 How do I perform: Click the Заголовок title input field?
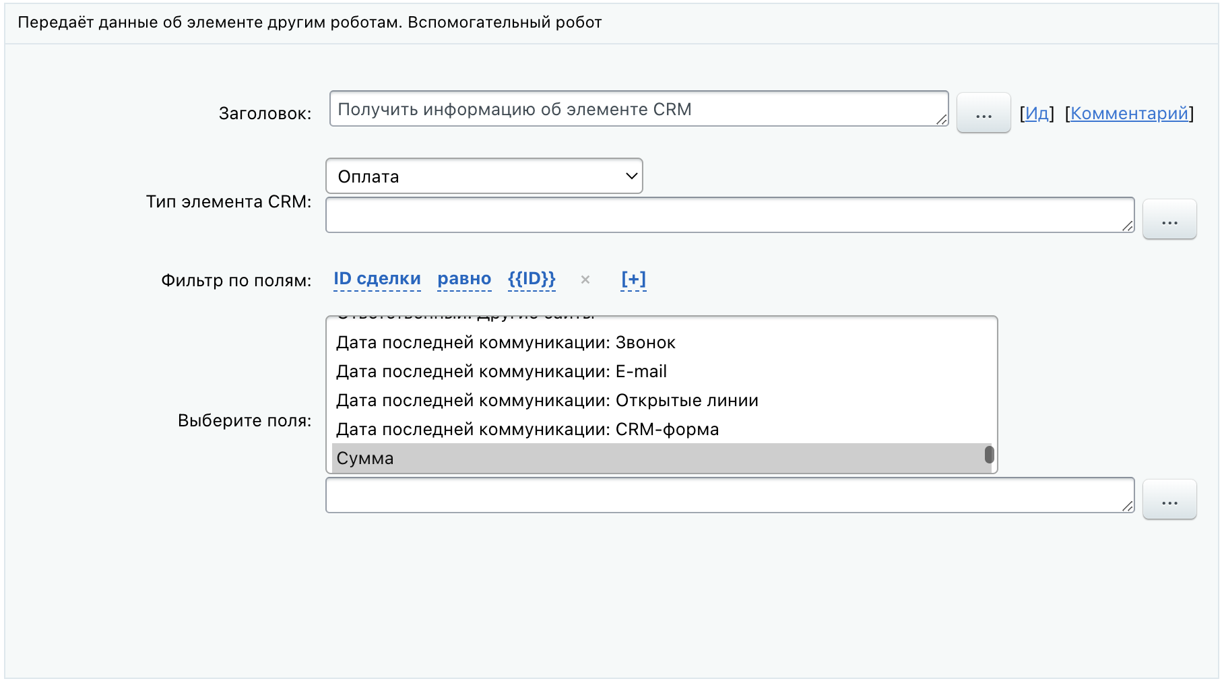[633, 109]
